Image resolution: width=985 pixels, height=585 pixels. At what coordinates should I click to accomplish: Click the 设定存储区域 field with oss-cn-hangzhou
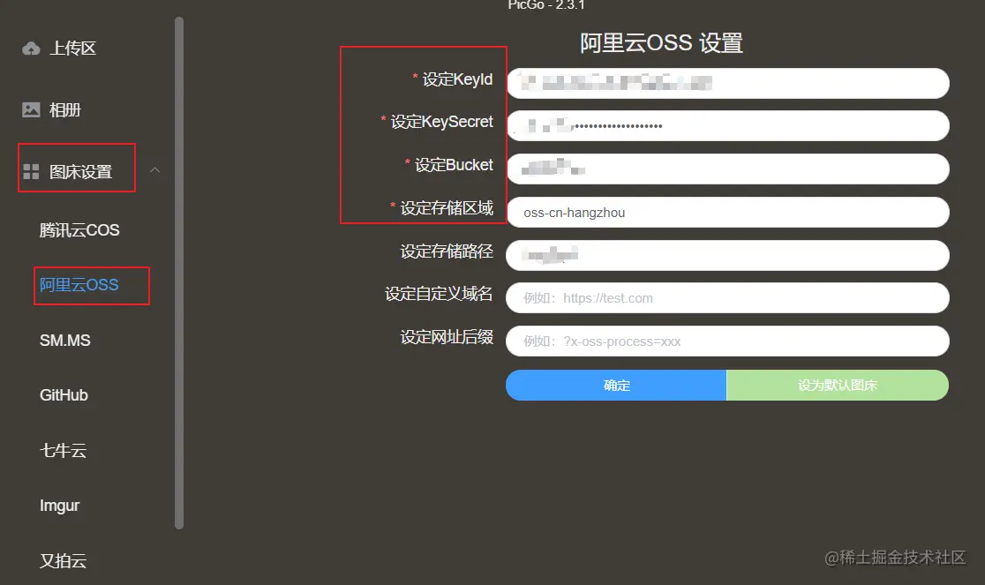click(727, 212)
